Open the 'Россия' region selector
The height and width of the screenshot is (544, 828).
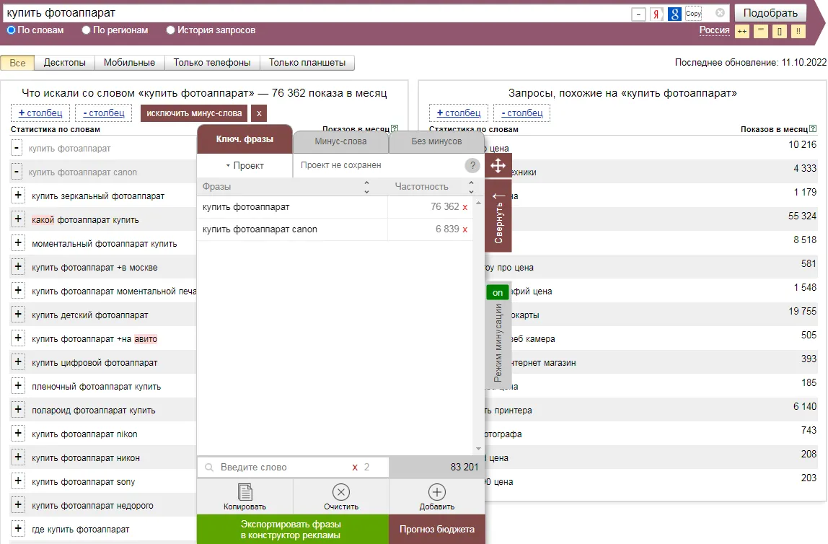(x=714, y=30)
